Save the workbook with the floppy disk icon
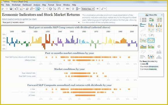This screenshot has height=105, width=168. pos(11,9)
